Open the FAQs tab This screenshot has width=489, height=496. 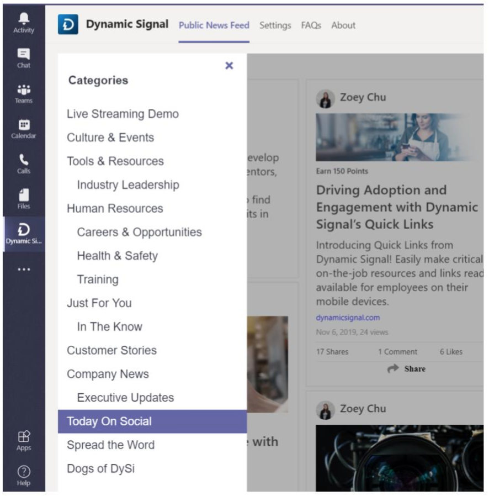[x=311, y=25]
